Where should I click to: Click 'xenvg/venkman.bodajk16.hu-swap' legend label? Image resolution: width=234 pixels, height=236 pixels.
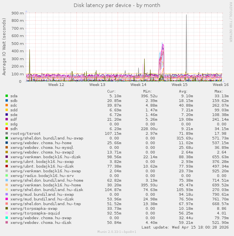pyautogui.click(x=45, y=171)
